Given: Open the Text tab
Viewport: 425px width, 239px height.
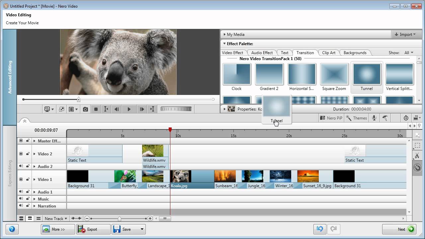Looking at the screenshot, I should pyautogui.click(x=285, y=52).
